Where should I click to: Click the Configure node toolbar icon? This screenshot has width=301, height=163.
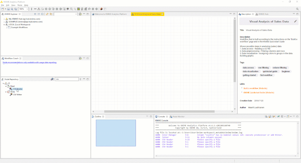click(x=42, y=9)
